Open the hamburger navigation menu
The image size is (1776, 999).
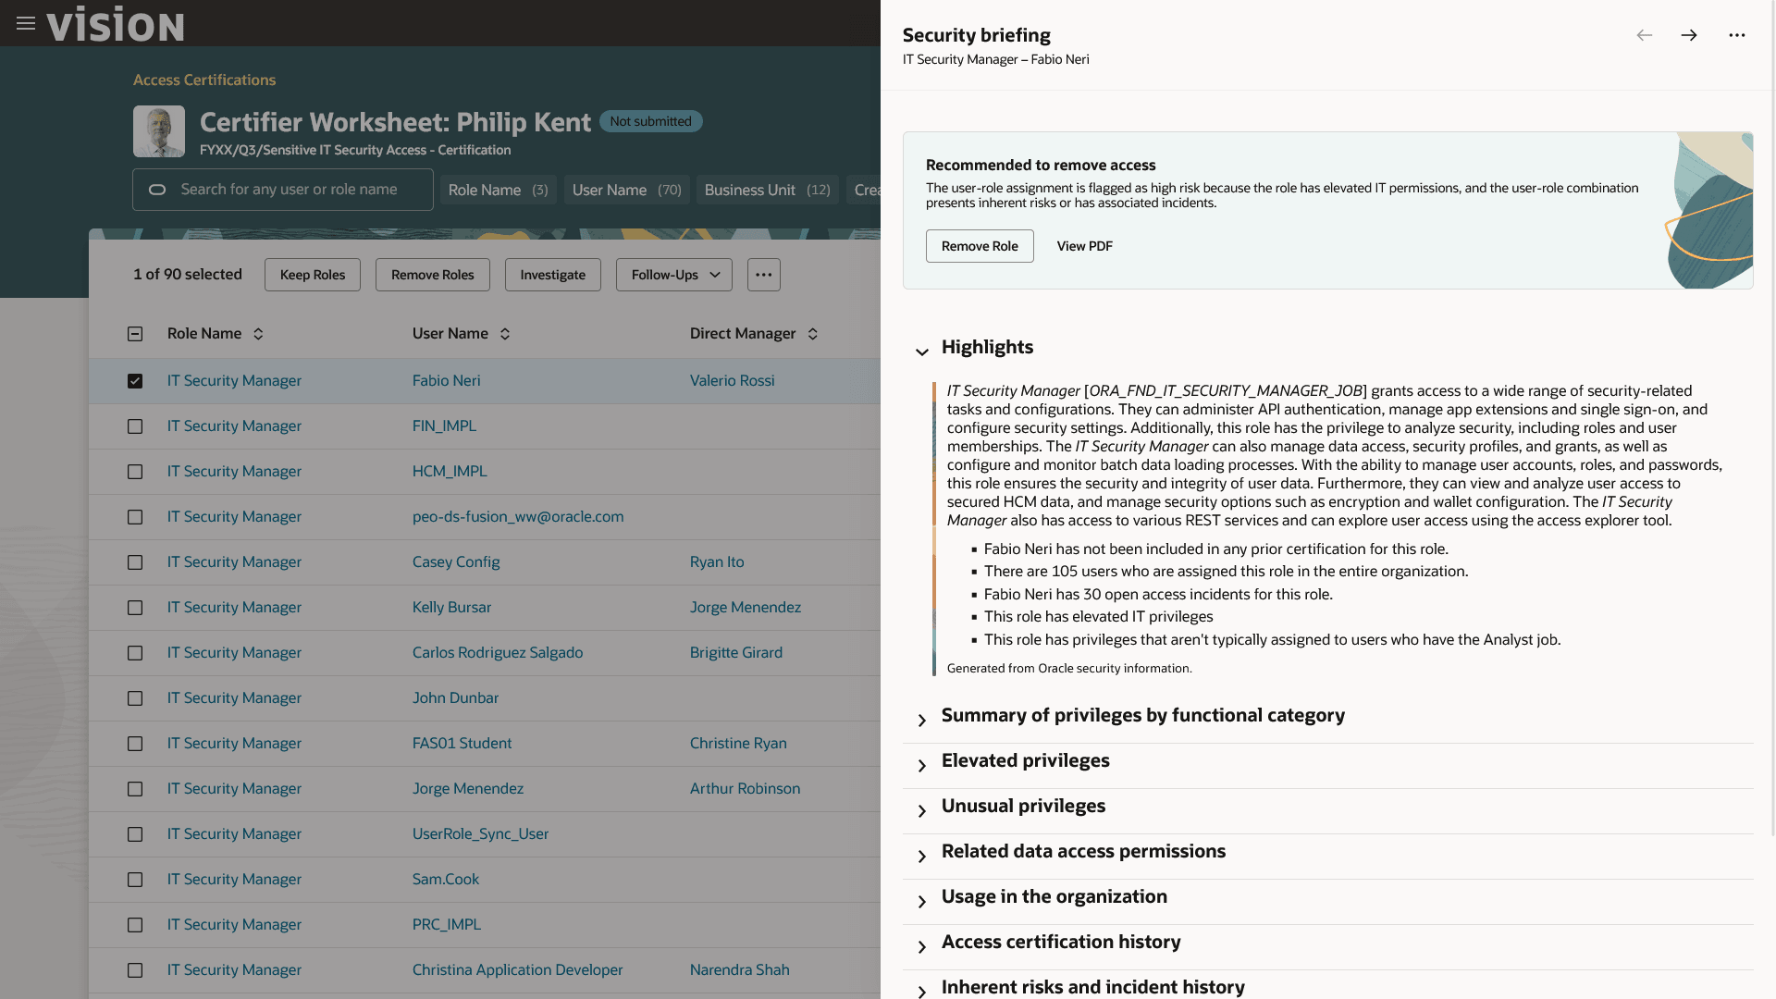pyautogui.click(x=26, y=23)
